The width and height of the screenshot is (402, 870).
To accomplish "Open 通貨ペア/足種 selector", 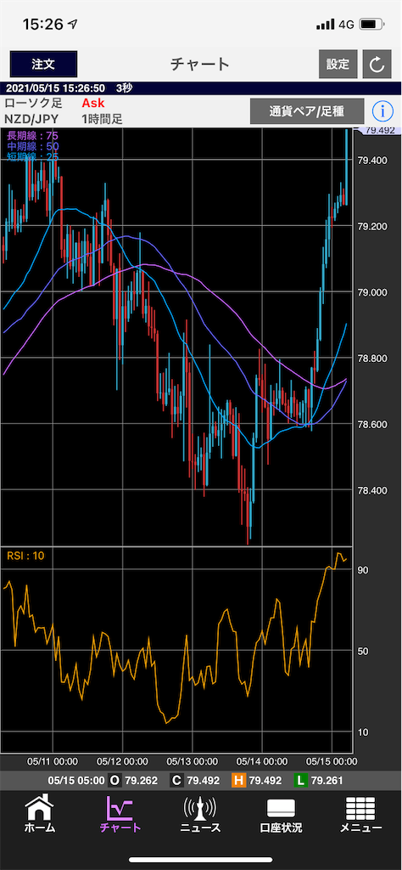I will pos(307,111).
